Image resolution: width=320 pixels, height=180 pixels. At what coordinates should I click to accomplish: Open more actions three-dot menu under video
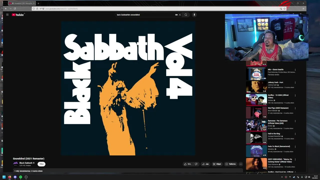240,164
